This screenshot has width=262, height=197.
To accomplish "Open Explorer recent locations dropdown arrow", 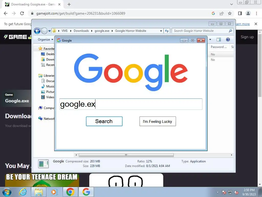I will click(49, 31).
